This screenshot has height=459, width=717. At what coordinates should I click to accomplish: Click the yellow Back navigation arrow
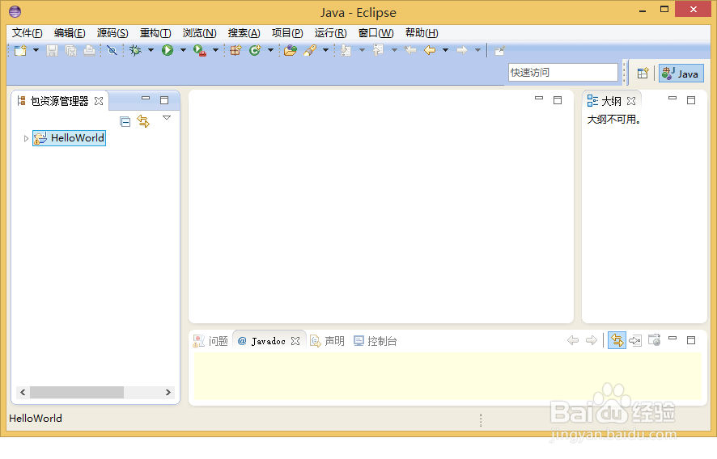coord(430,50)
